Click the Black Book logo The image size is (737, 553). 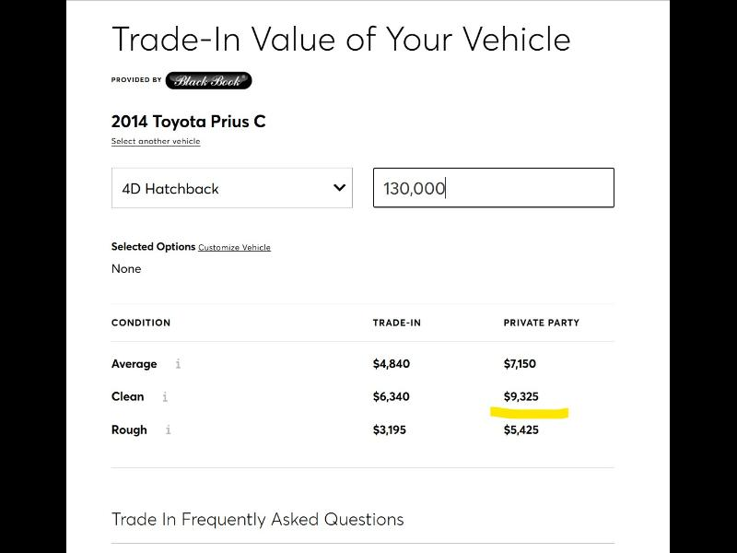pos(208,80)
